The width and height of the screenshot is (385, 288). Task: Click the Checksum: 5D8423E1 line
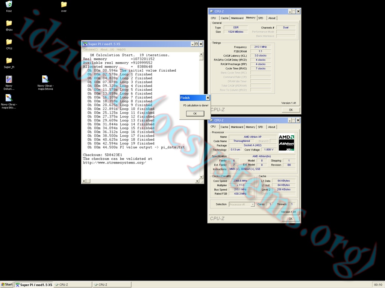click(102, 155)
